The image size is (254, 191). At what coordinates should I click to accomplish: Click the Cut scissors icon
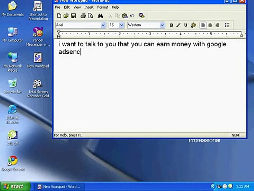pos(110,16)
